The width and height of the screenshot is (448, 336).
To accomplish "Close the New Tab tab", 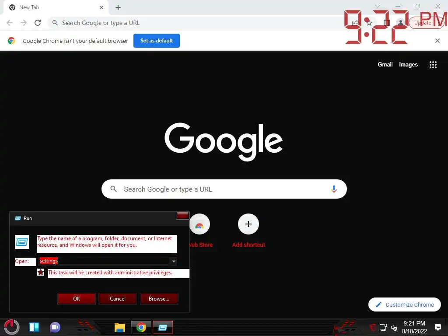I will click(x=101, y=7).
